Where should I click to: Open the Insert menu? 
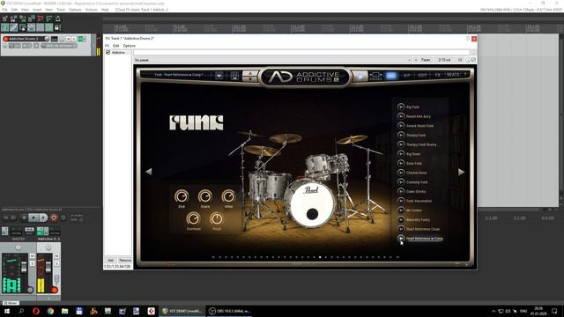(x=37, y=10)
